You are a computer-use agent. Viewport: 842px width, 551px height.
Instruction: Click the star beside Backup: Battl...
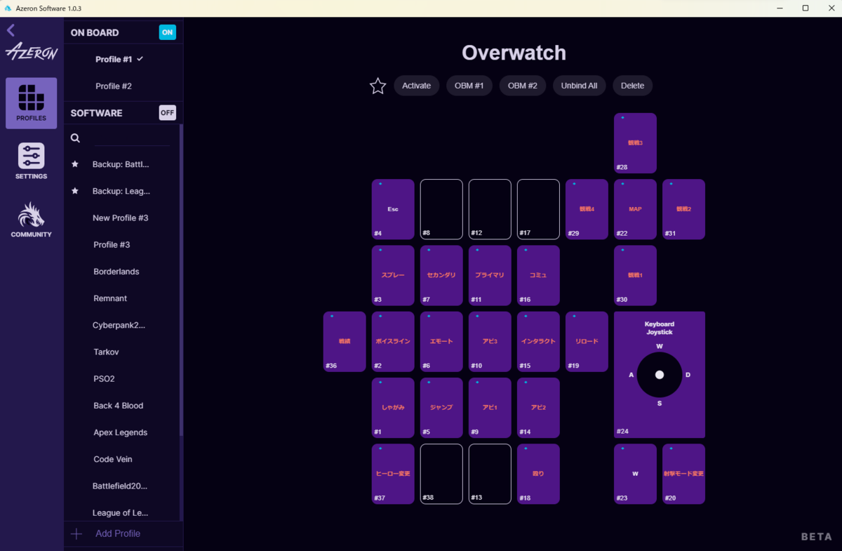coord(75,164)
